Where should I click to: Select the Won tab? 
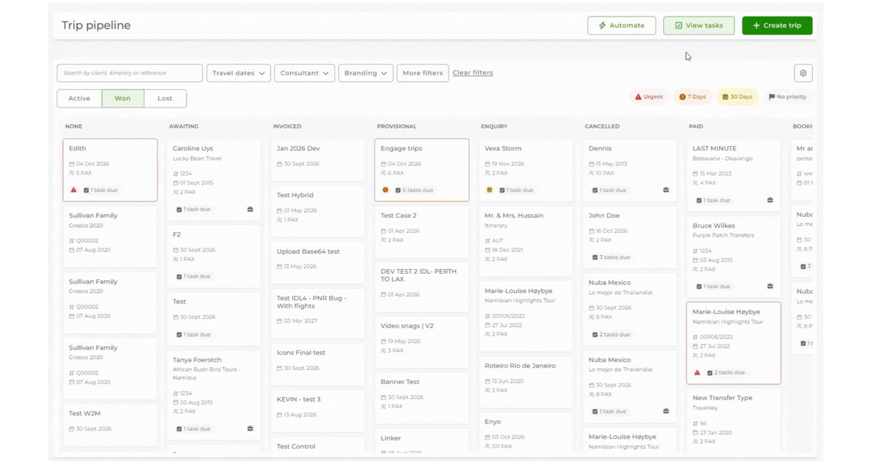pos(123,99)
